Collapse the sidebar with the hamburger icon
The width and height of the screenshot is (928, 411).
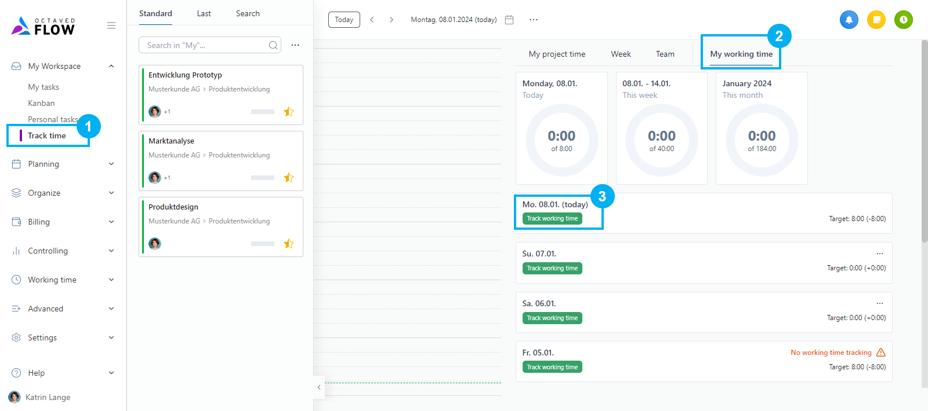coord(111,25)
